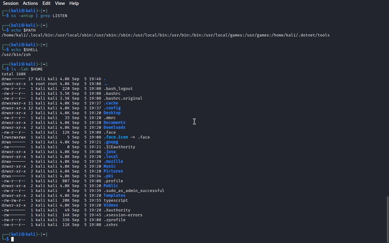Click the 5.5K size of .bashrc
Viewport: 389px width, 243px height.
coord(65,93)
